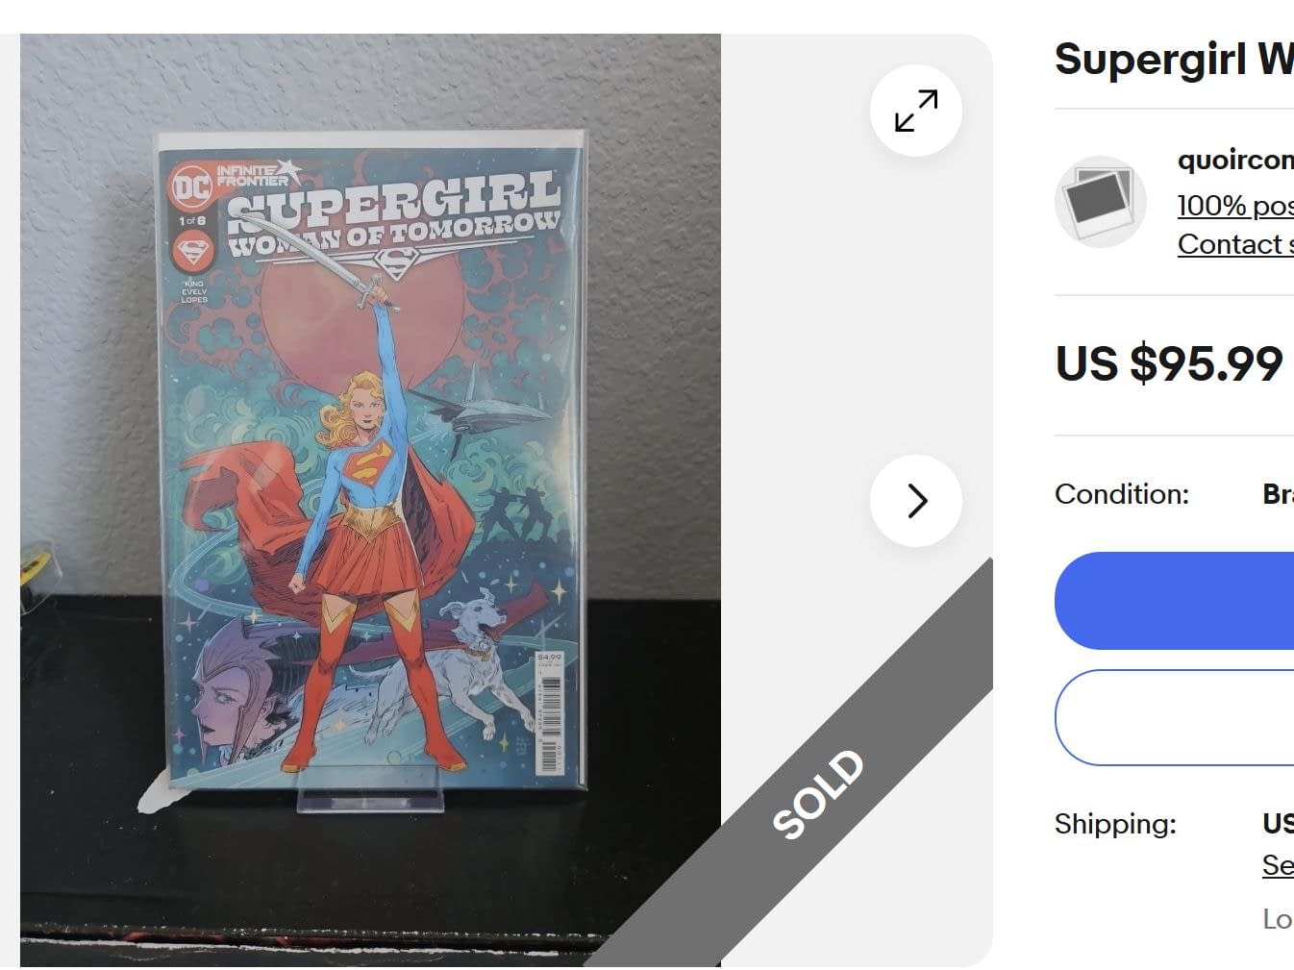This screenshot has height=970, width=1294.
Task: Open the quoircom seller name
Action: click(1235, 160)
